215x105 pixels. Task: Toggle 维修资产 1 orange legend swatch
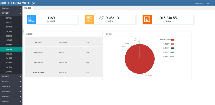pyautogui.click(x=173, y=44)
